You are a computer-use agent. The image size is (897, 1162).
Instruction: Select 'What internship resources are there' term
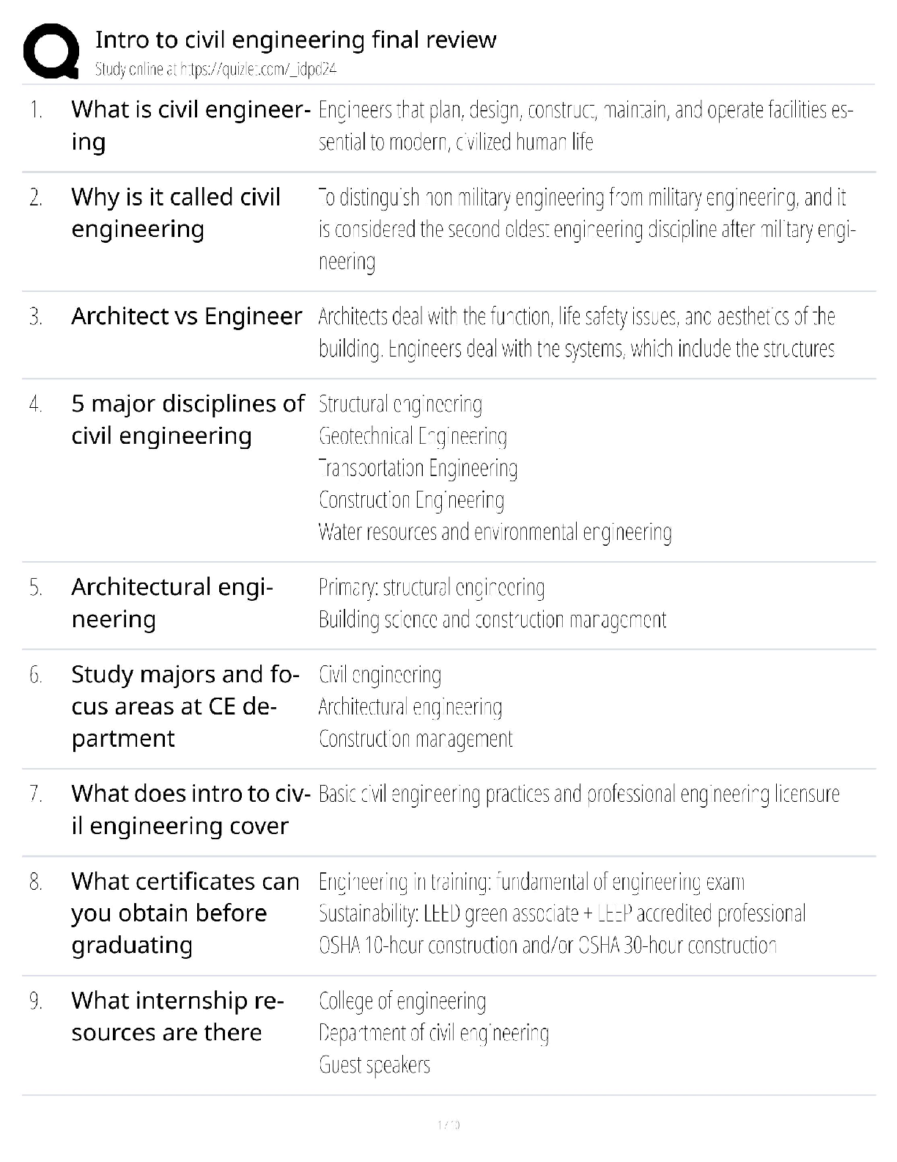[x=177, y=1016]
